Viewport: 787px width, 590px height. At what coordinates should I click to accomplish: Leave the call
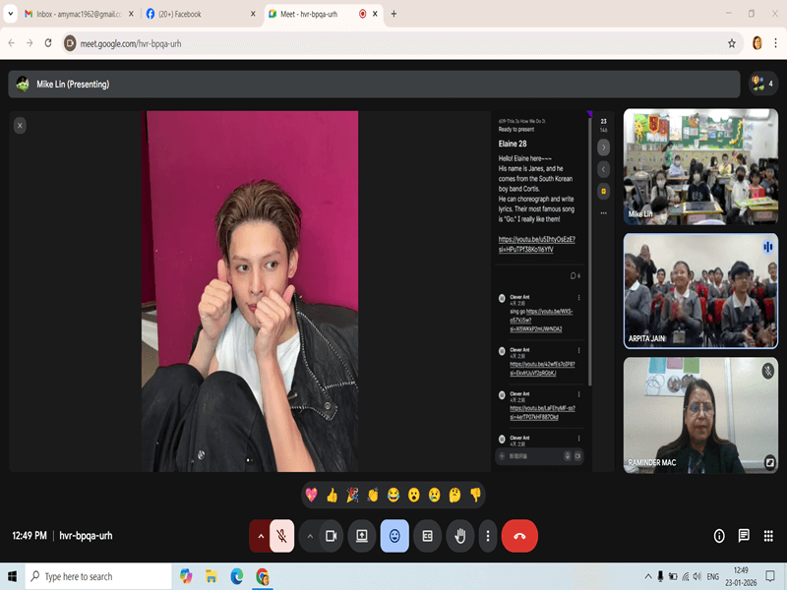[x=519, y=536]
